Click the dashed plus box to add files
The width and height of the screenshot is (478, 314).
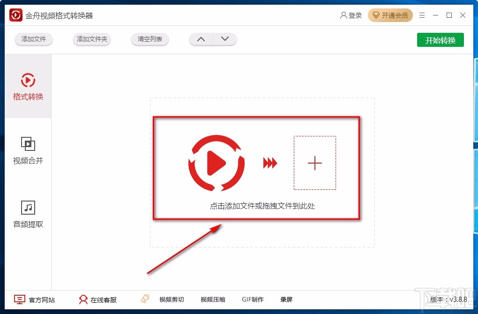click(314, 163)
